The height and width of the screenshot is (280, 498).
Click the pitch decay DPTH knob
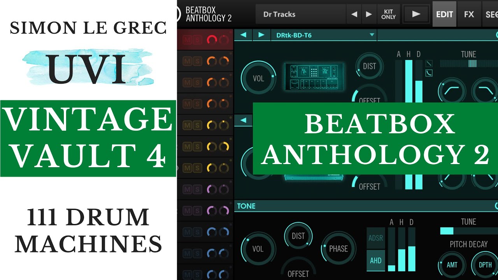(x=485, y=265)
